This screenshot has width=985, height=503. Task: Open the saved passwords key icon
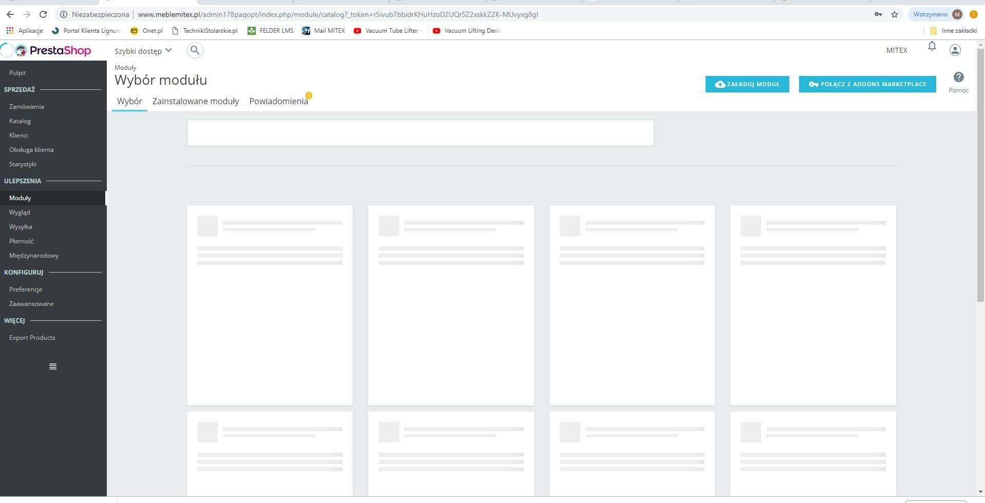878,14
